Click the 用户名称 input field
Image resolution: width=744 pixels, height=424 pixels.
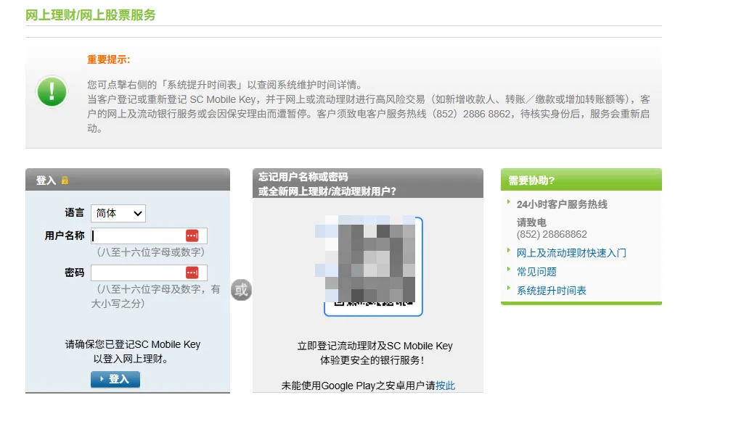[149, 236]
